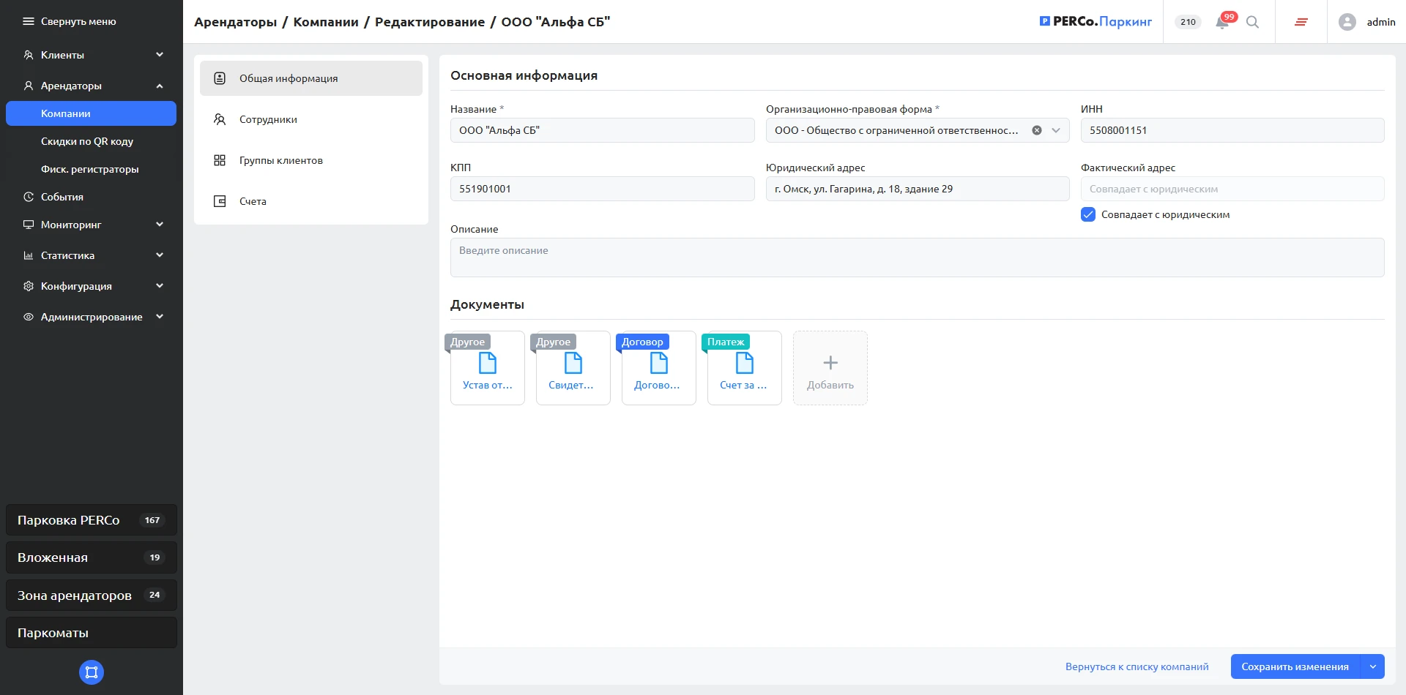This screenshot has height=695, width=1406.
Task: Open the 'Счета' section tab
Action: (253, 201)
